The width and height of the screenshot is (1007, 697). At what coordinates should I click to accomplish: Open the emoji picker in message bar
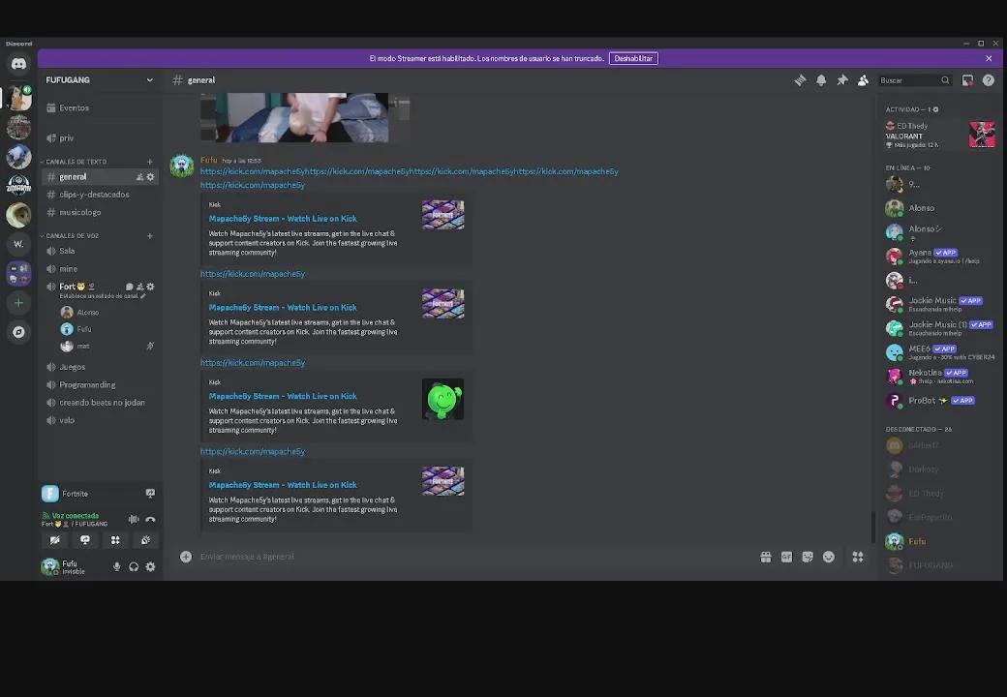click(829, 557)
